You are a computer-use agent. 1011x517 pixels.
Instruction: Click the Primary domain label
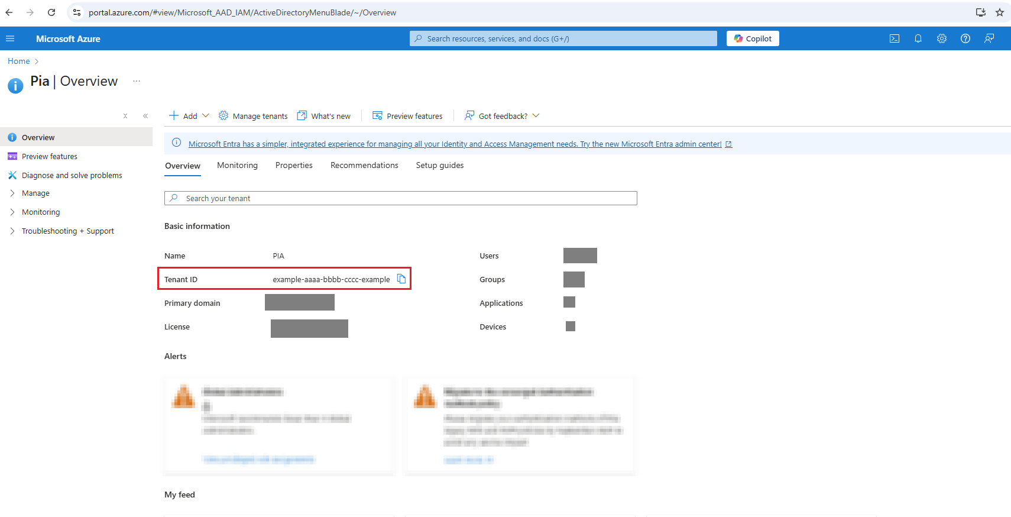[192, 303]
